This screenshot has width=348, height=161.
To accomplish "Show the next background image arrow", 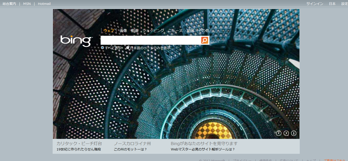I will point(286,133).
